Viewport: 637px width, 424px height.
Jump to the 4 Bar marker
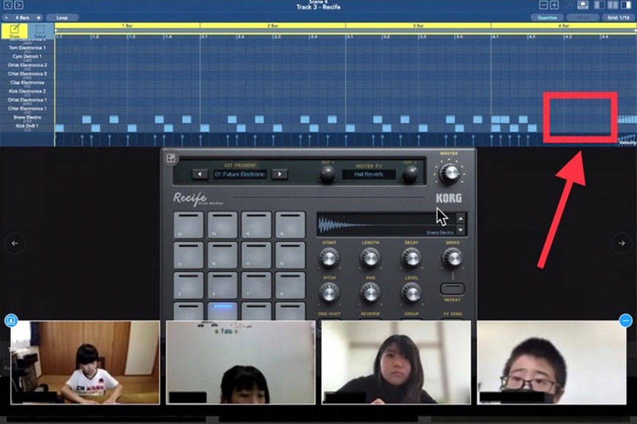(564, 25)
